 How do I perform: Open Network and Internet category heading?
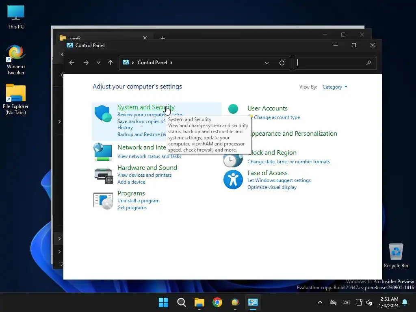point(142,147)
